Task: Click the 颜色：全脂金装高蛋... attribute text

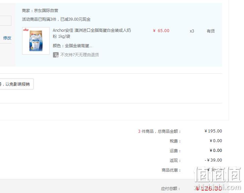Action: click(72, 45)
